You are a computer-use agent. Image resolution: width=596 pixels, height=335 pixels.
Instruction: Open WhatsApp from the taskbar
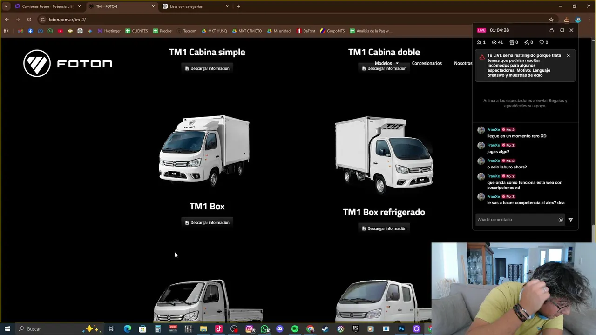pos(265,329)
